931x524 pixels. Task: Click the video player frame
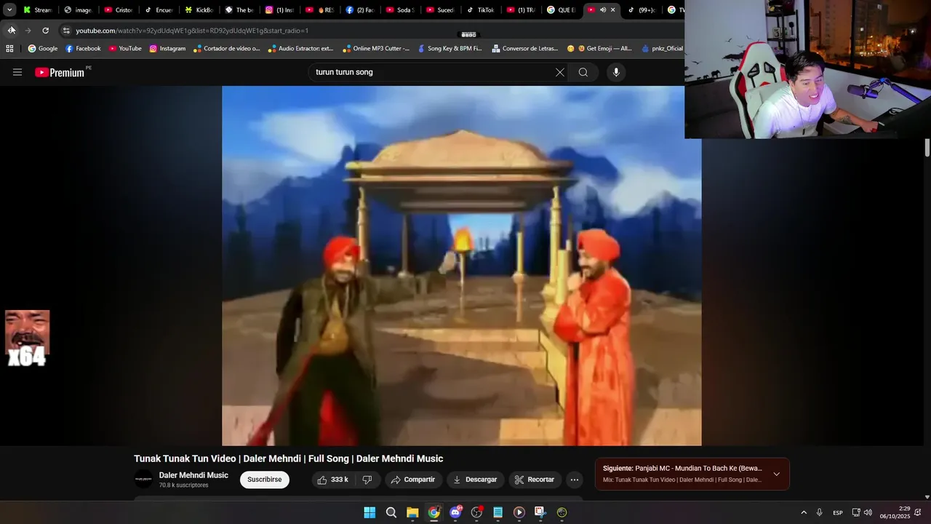pyautogui.click(x=462, y=266)
